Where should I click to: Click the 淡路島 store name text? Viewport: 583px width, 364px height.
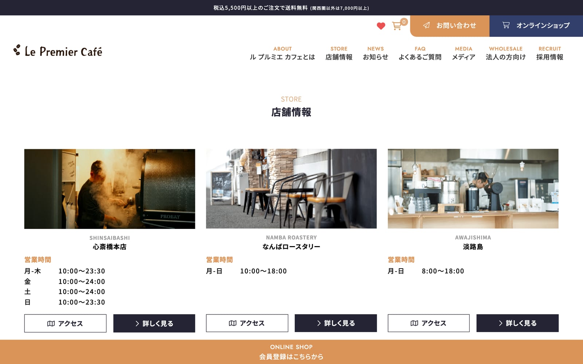point(473,247)
